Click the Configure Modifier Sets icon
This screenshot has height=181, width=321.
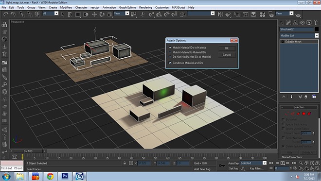point(314,97)
